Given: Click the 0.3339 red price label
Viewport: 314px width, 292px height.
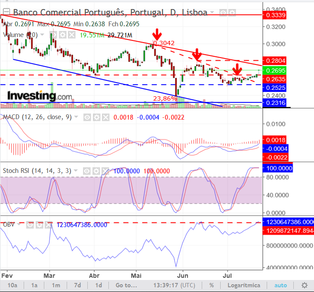Looking at the screenshot, I should tap(274, 15).
